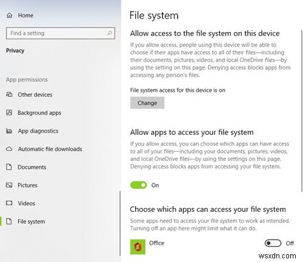This screenshot has width=303, height=262.
Task: Click 'Allow access to the file system on this device' heading
Action: 205,33
